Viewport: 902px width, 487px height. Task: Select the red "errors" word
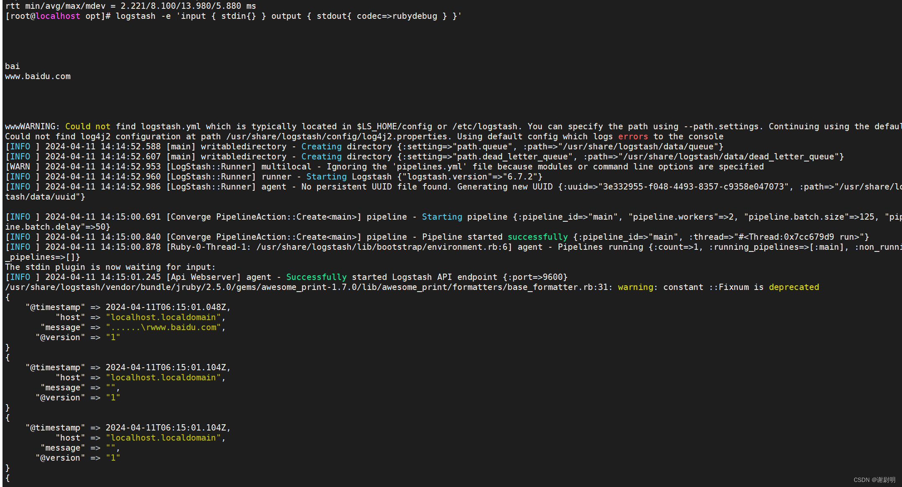pyautogui.click(x=633, y=137)
